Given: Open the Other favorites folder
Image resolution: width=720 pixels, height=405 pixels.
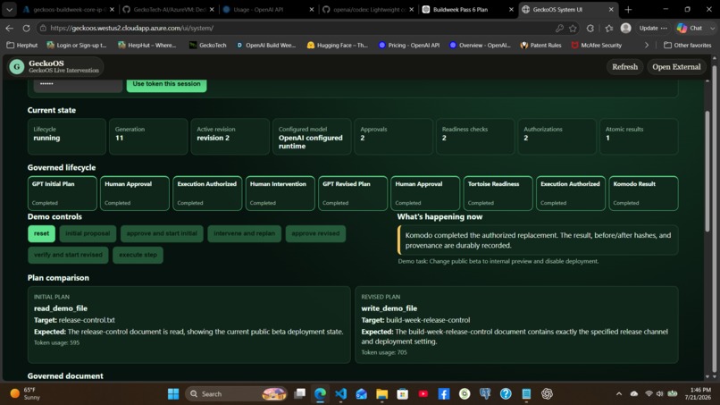Looking at the screenshot, I should point(688,45).
